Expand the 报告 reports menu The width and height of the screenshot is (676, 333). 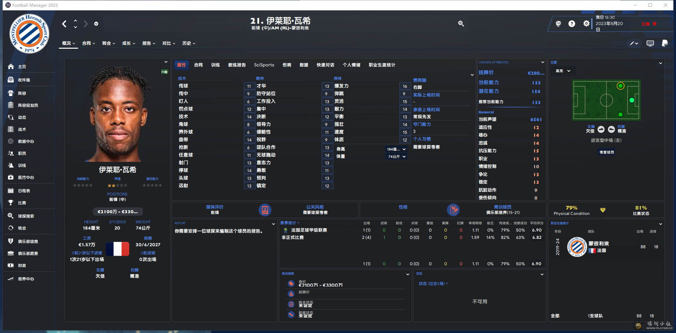click(x=149, y=43)
